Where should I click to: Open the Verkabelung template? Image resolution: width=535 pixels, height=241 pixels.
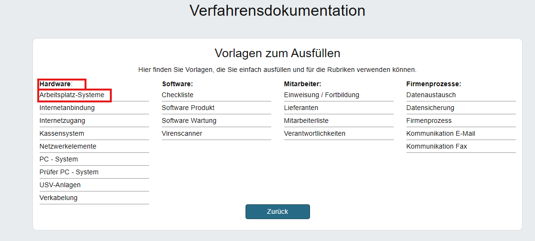(58, 198)
